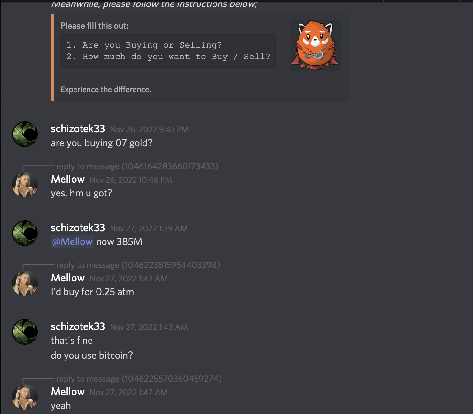The image size is (473, 414).
Task: Click Mellow's avatar beside 'yeah' message
Action: (25, 397)
